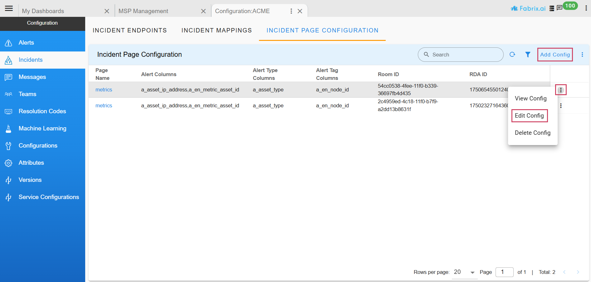Open the Incident Page Configuration panel kebab menu
The width and height of the screenshot is (591, 282).
[x=582, y=55]
